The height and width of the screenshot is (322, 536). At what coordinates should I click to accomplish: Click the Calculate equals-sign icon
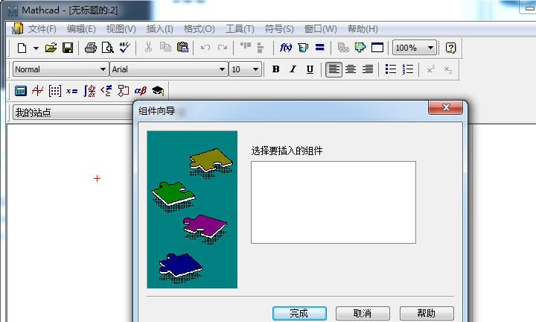[x=319, y=48]
